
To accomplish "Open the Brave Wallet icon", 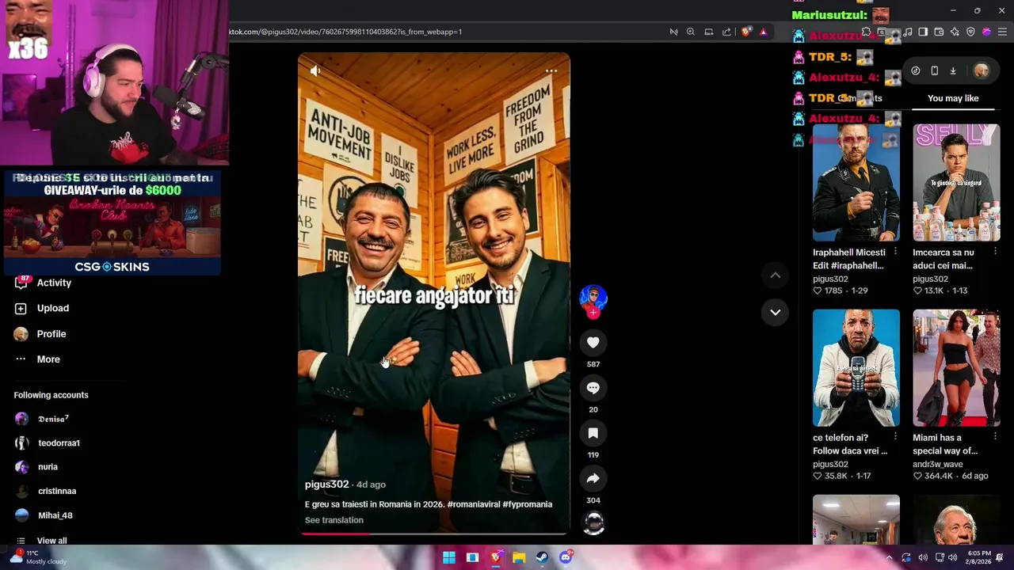I will pos(939,32).
